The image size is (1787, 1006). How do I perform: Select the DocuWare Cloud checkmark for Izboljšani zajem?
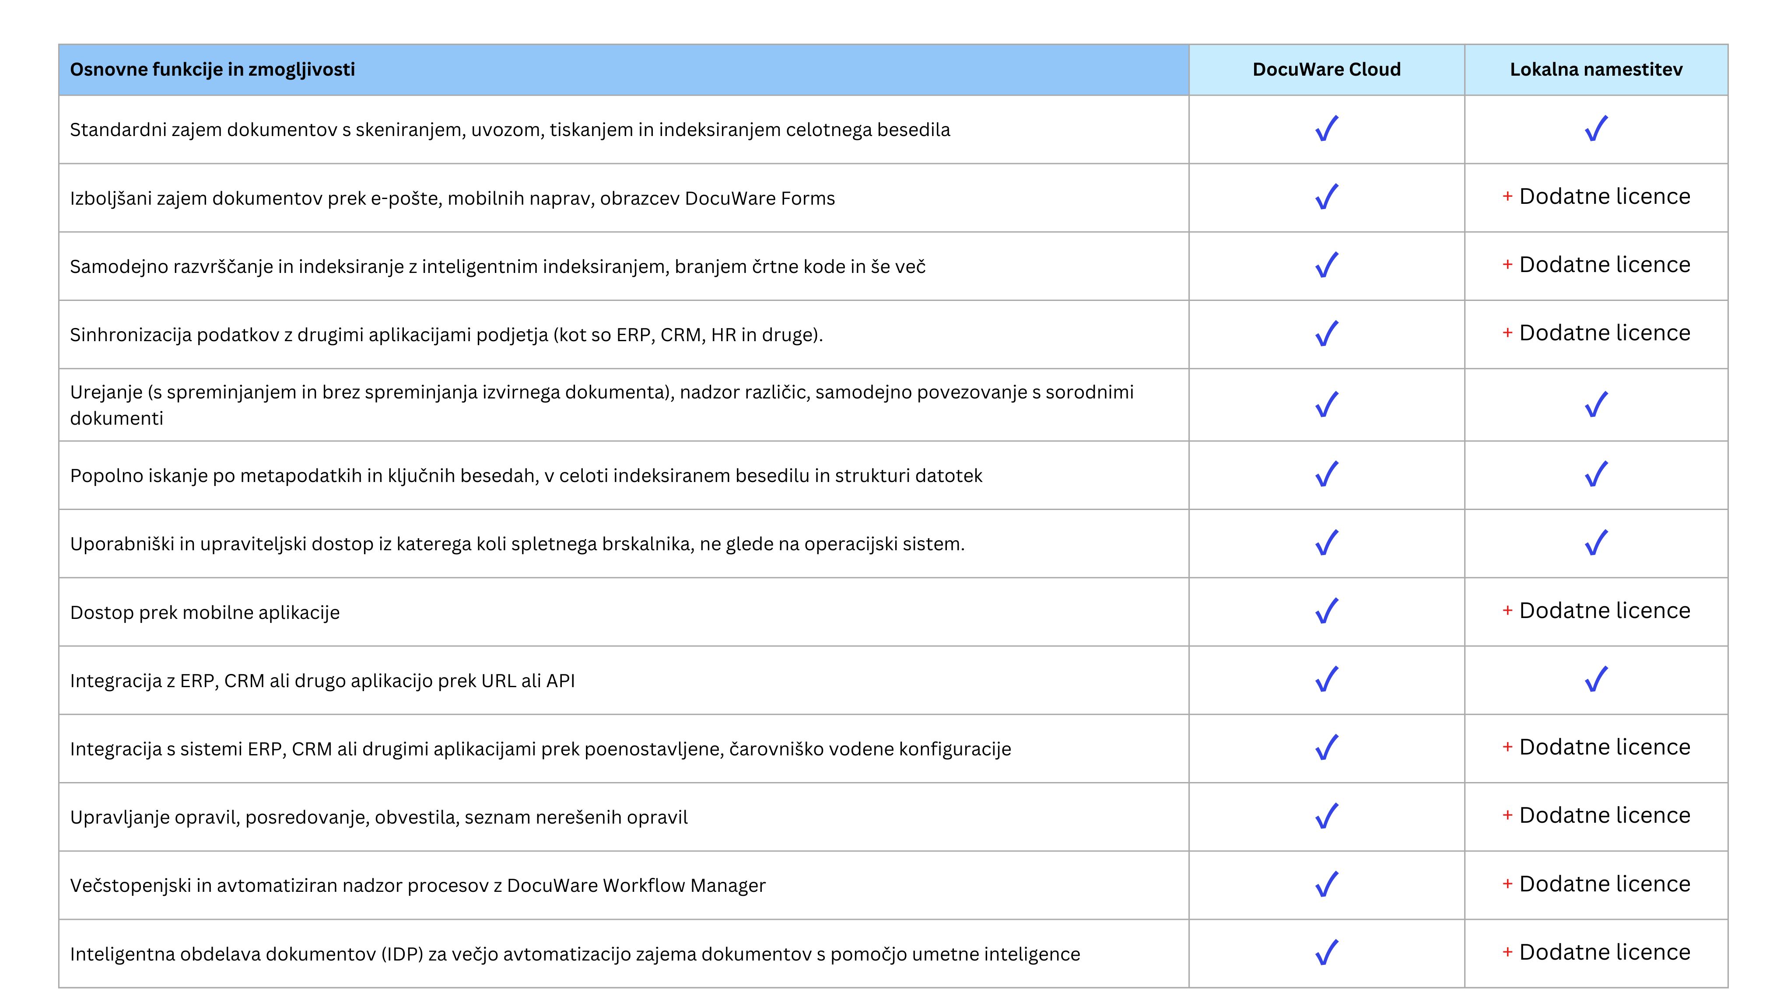tap(1326, 197)
